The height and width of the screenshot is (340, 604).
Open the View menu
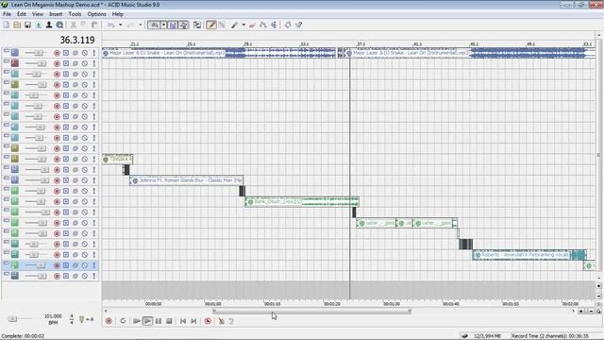[x=38, y=14]
